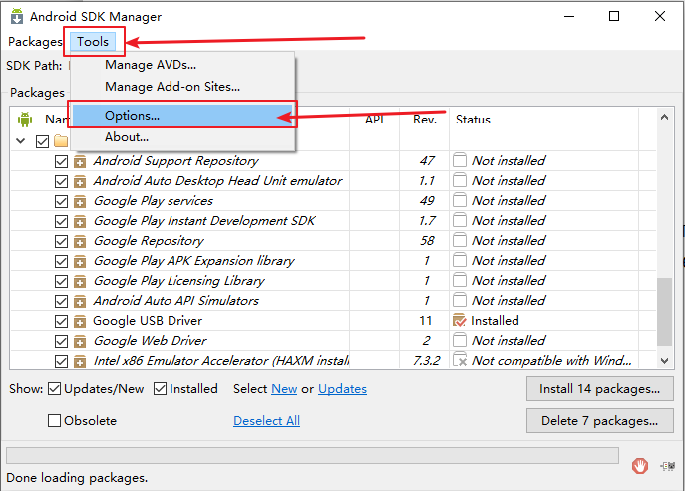
Task: Sort by the Rev. column header
Action: (x=425, y=120)
